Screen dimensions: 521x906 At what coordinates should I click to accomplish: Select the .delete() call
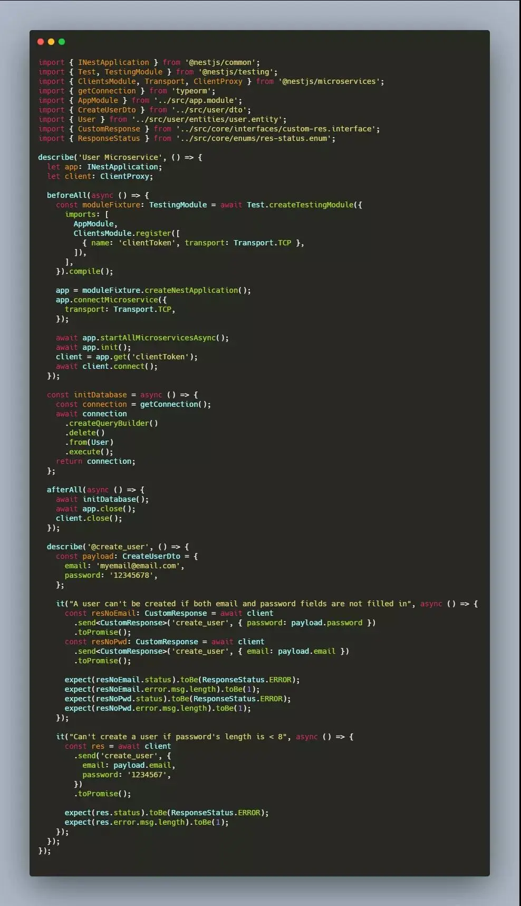pyautogui.click(x=84, y=433)
